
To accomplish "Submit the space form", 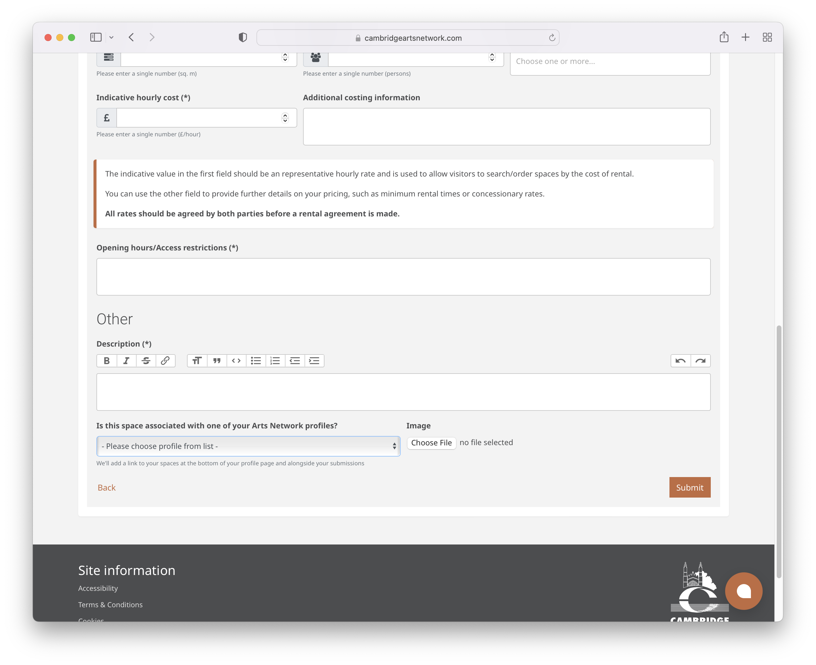I will pos(689,487).
